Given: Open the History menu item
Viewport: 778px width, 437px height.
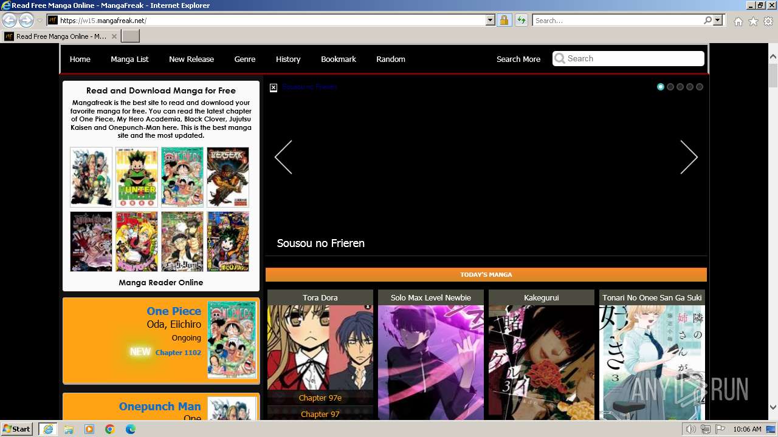Looking at the screenshot, I should [x=288, y=59].
